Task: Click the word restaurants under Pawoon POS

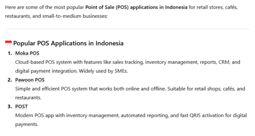Action: [x=28, y=98]
